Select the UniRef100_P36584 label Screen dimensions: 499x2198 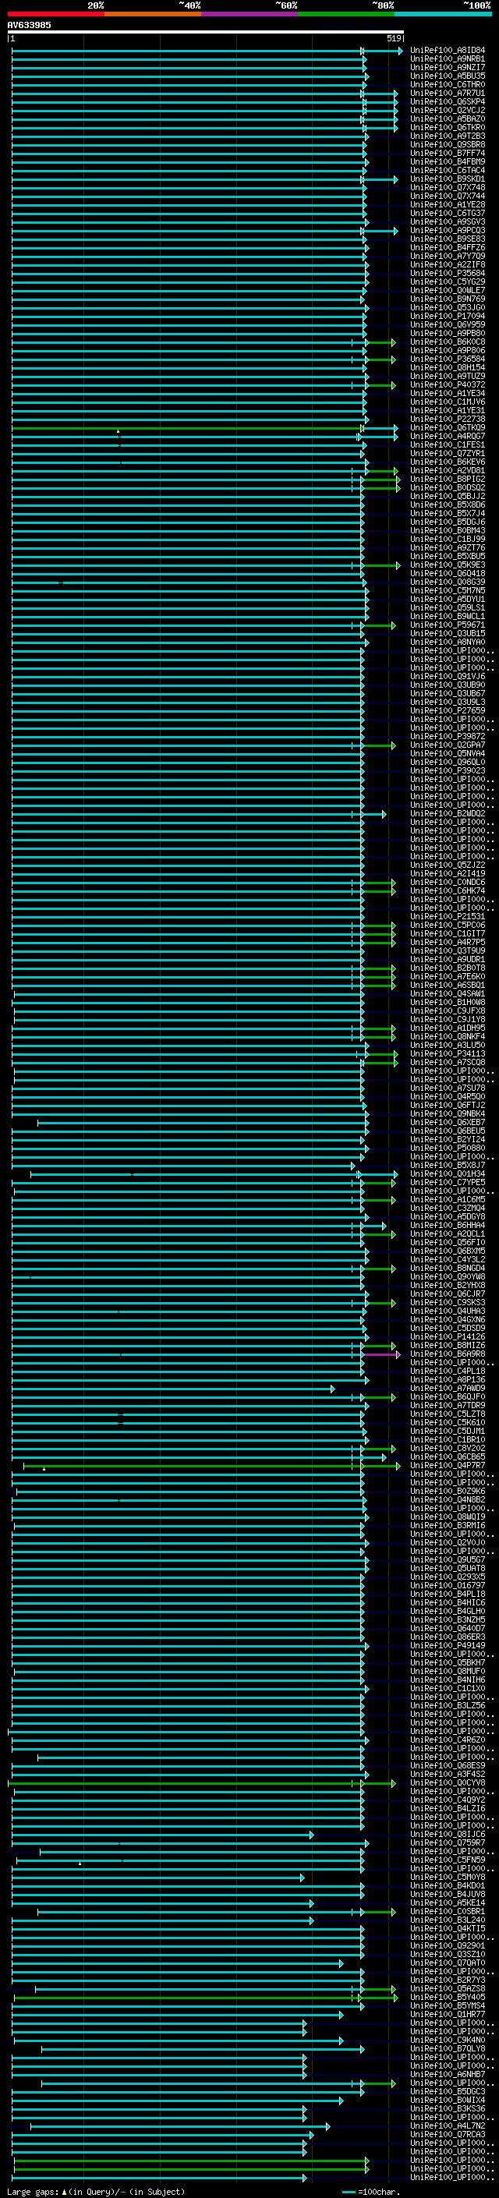448,359
